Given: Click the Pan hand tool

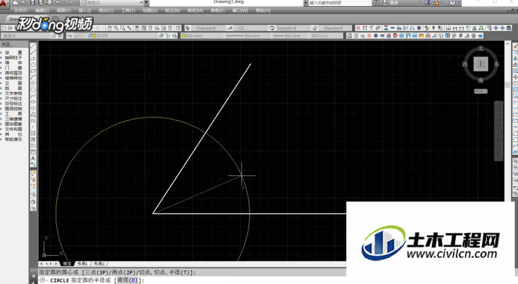Looking at the screenshot, I should [110, 28].
